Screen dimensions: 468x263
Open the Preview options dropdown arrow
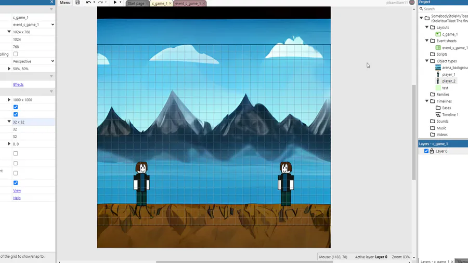[x=121, y=3]
